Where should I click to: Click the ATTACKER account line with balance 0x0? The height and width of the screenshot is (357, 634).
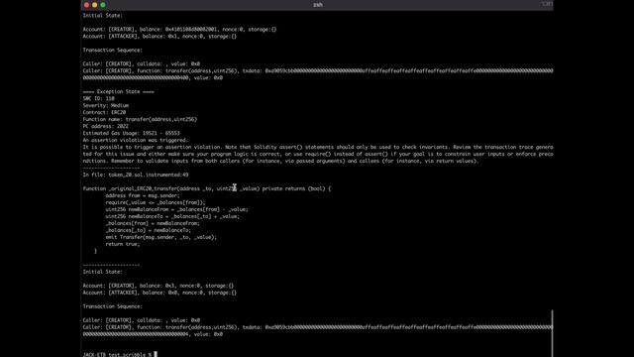[159, 293]
